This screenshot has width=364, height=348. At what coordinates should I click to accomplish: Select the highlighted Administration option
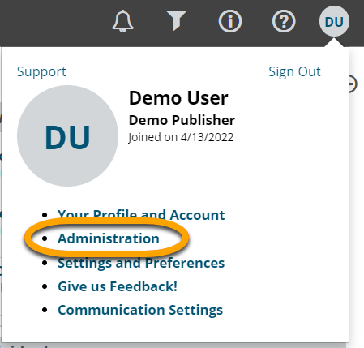coord(109,238)
